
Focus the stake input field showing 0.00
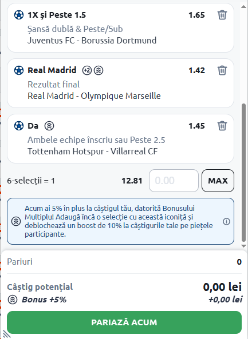click(174, 181)
